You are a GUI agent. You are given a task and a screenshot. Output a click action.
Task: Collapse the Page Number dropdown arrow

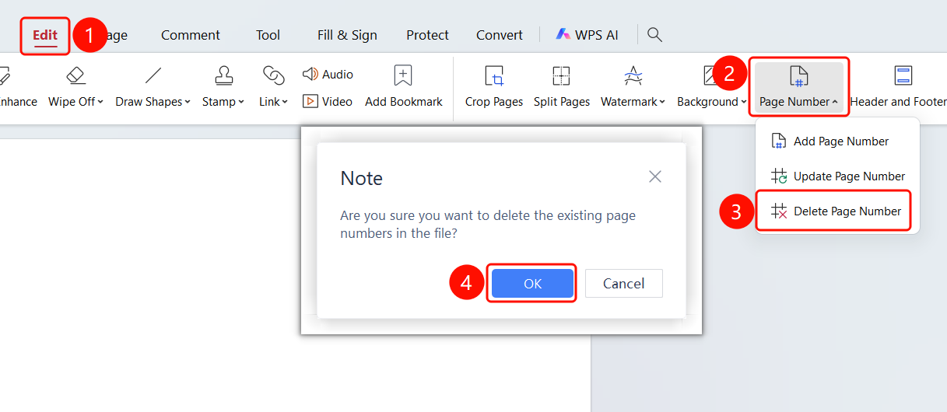[834, 102]
